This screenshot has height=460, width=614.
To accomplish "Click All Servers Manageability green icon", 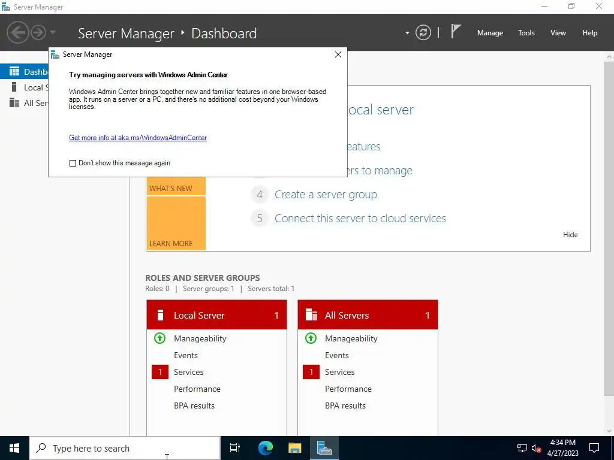I will [311, 338].
